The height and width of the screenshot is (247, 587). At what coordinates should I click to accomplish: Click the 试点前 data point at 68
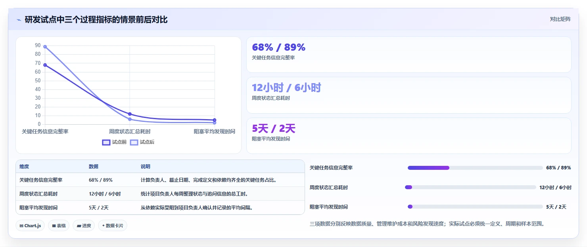[45, 65]
